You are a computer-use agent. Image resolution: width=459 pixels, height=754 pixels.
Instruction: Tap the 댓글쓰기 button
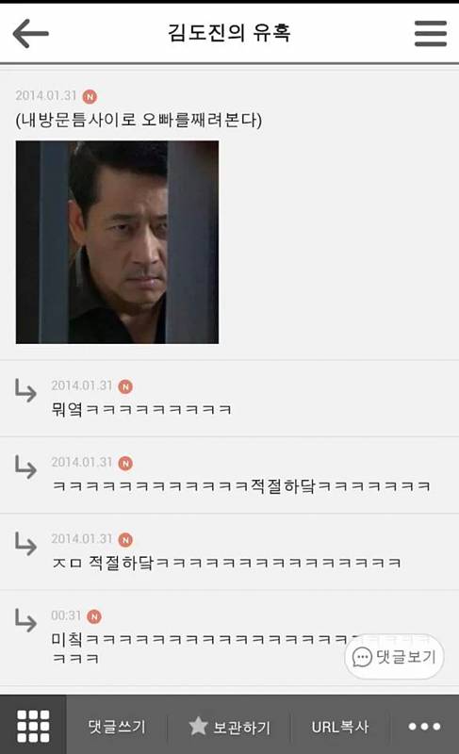tap(117, 726)
